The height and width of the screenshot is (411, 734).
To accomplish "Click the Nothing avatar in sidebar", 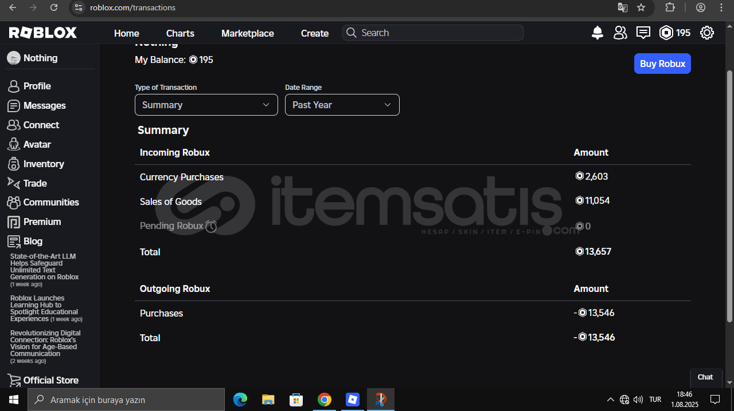I will (x=14, y=58).
